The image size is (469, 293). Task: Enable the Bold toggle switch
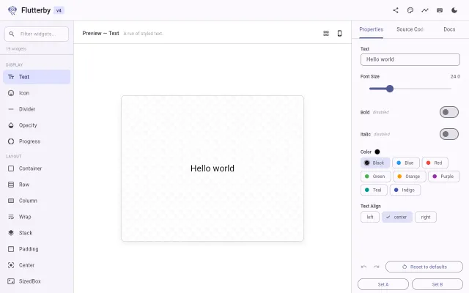point(449,112)
